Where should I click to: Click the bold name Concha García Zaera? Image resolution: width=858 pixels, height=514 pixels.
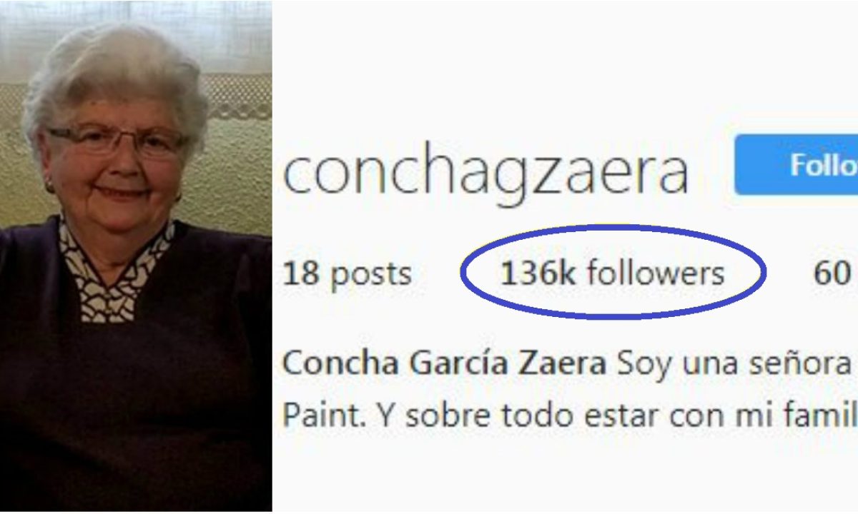[445, 364]
